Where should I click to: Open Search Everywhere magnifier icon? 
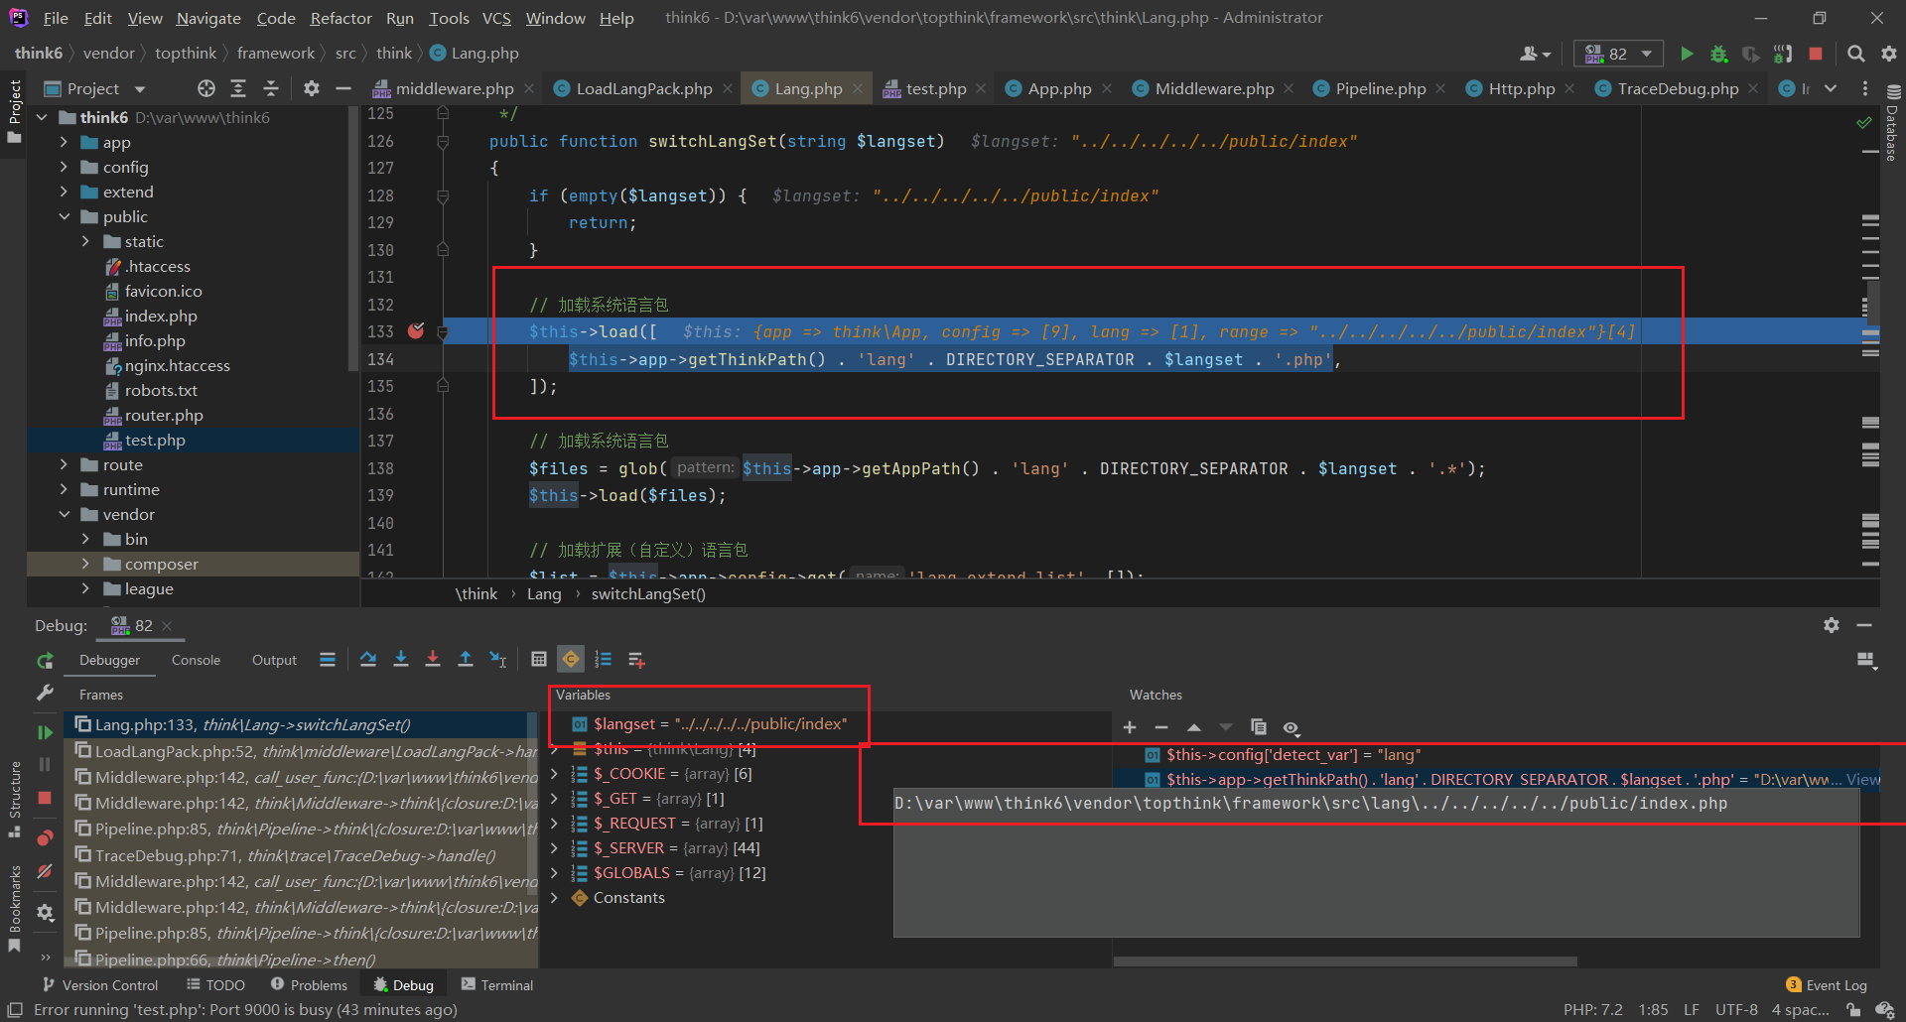pos(1855,54)
